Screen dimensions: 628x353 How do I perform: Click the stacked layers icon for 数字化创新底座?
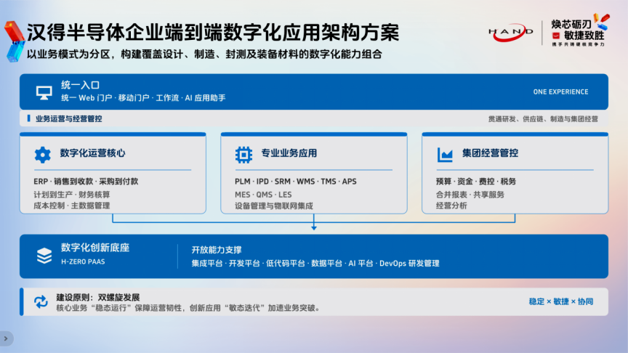coord(44,256)
